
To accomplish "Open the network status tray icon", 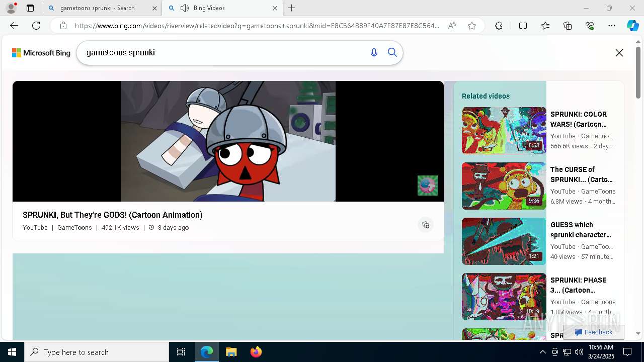I will pos(567,352).
